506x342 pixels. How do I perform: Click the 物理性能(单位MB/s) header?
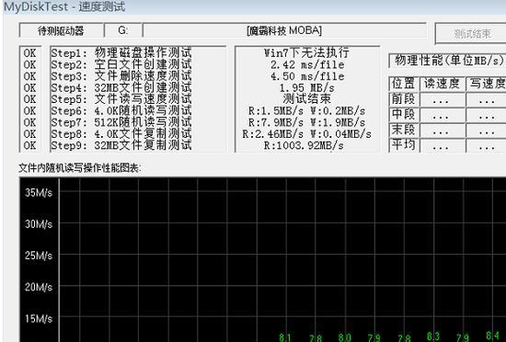click(448, 61)
